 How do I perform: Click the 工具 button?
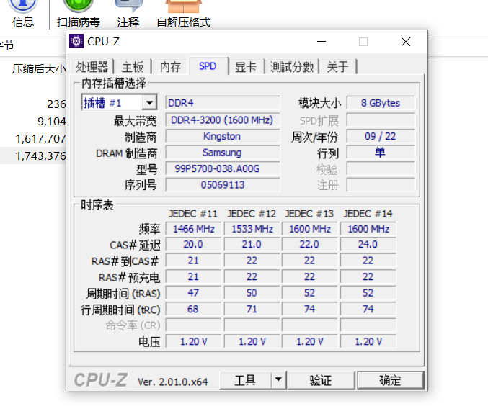coord(245,380)
